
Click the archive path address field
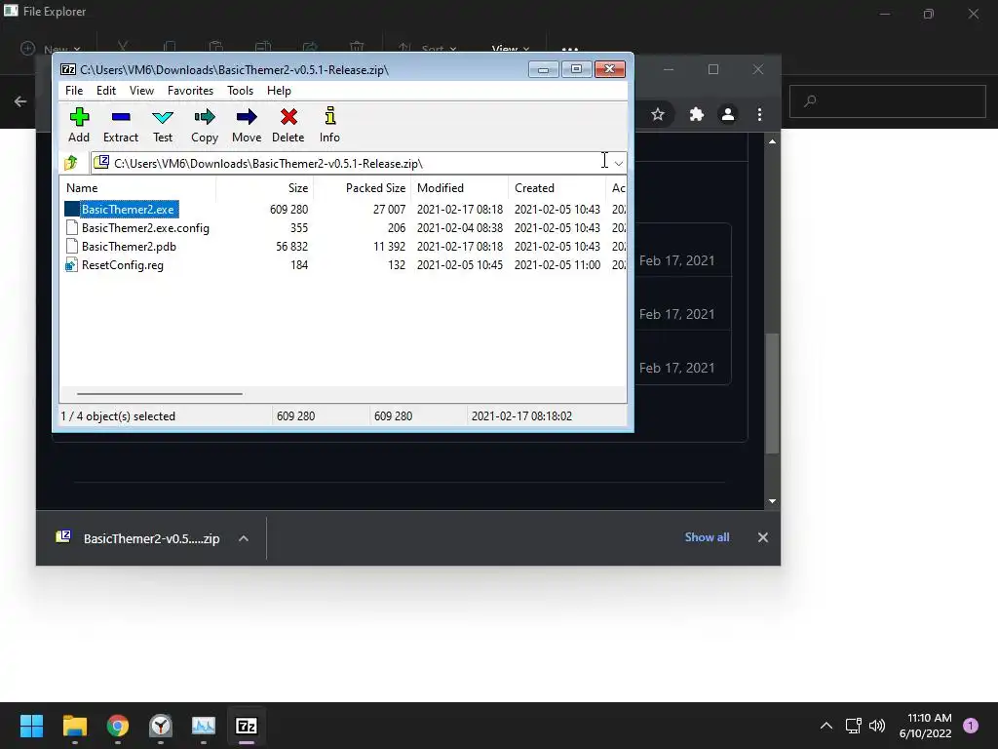coord(350,164)
